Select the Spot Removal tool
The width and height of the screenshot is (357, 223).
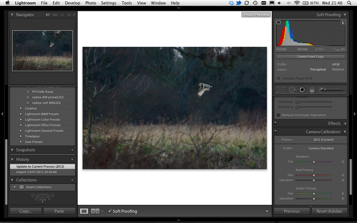pos(292,90)
